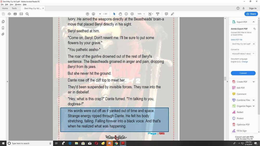Activate the selection arrow tool
The width and height of the screenshot is (260, 146).
[114, 14]
